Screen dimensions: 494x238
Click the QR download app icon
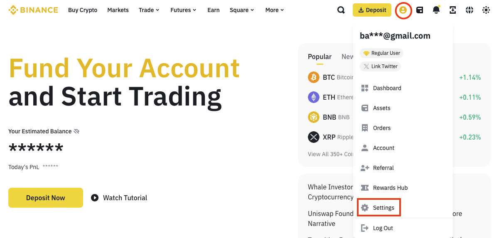(x=453, y=10)
